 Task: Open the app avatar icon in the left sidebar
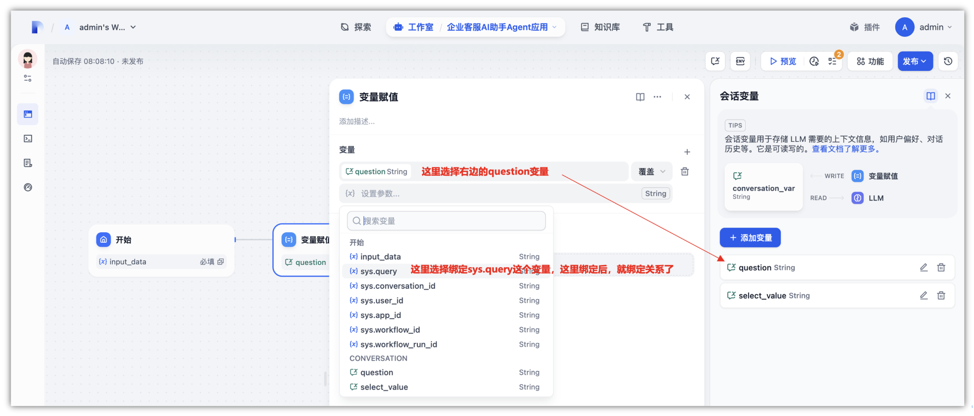coord(28,59)
